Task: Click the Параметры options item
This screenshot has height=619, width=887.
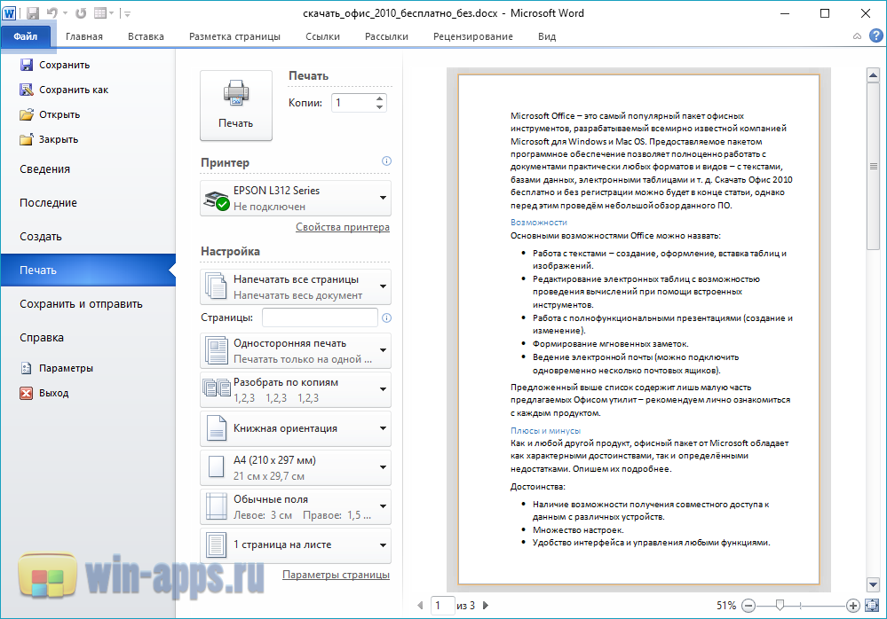Action: 66,368
